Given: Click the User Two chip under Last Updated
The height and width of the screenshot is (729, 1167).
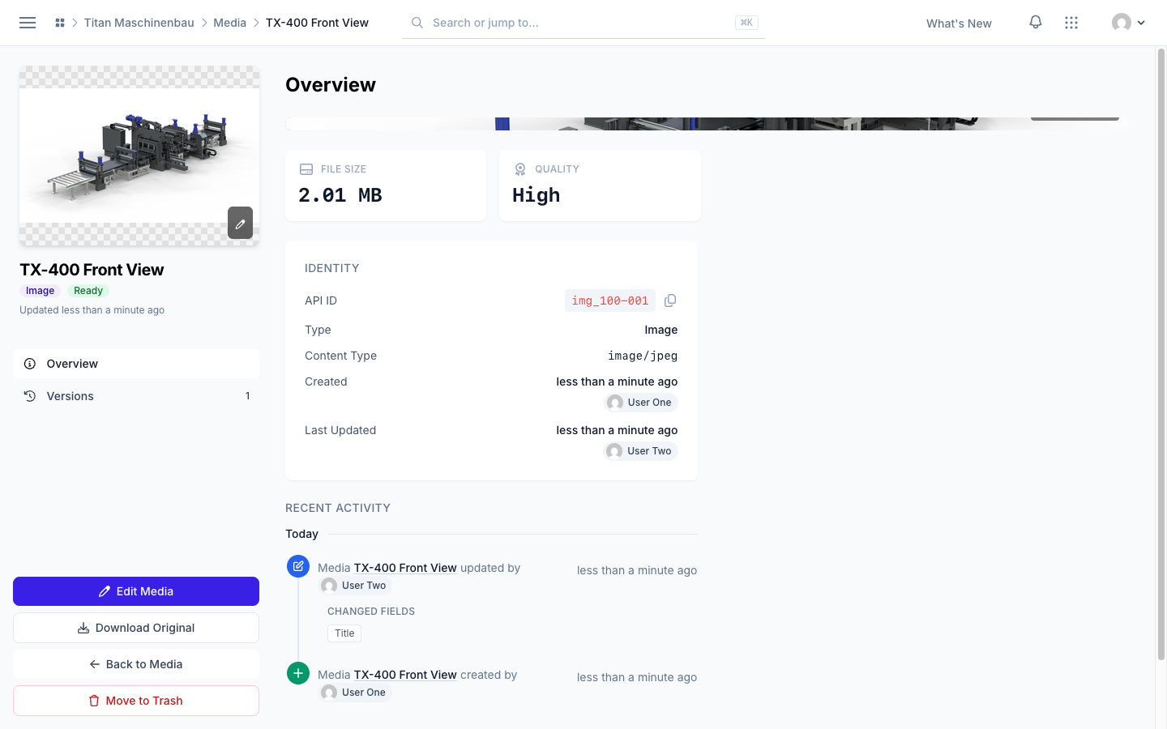Looking at the screenshot, I should pyautogui.click(x=641, y=451).
